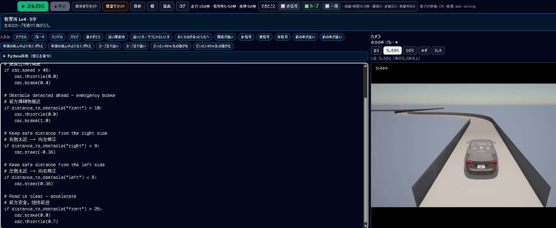Save the code with the 保存 button
556x228 pixels.
pos(137,6)
